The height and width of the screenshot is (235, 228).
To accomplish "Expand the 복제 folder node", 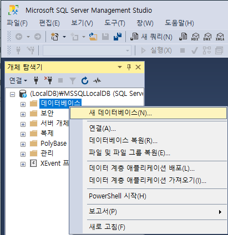I will pos(23,134).
